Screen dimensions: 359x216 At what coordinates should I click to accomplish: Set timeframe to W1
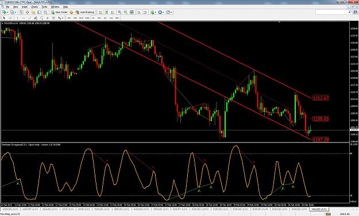111,18
